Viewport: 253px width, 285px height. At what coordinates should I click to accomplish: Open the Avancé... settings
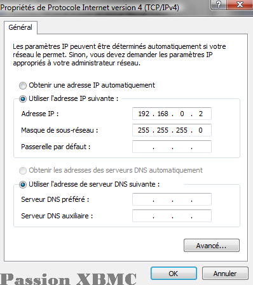(x=212, y=246)
